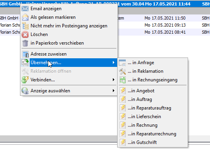Viewport: 210px width, 151px height.
Task: Click the window icon beside in Anfrage
Action: 122,63
